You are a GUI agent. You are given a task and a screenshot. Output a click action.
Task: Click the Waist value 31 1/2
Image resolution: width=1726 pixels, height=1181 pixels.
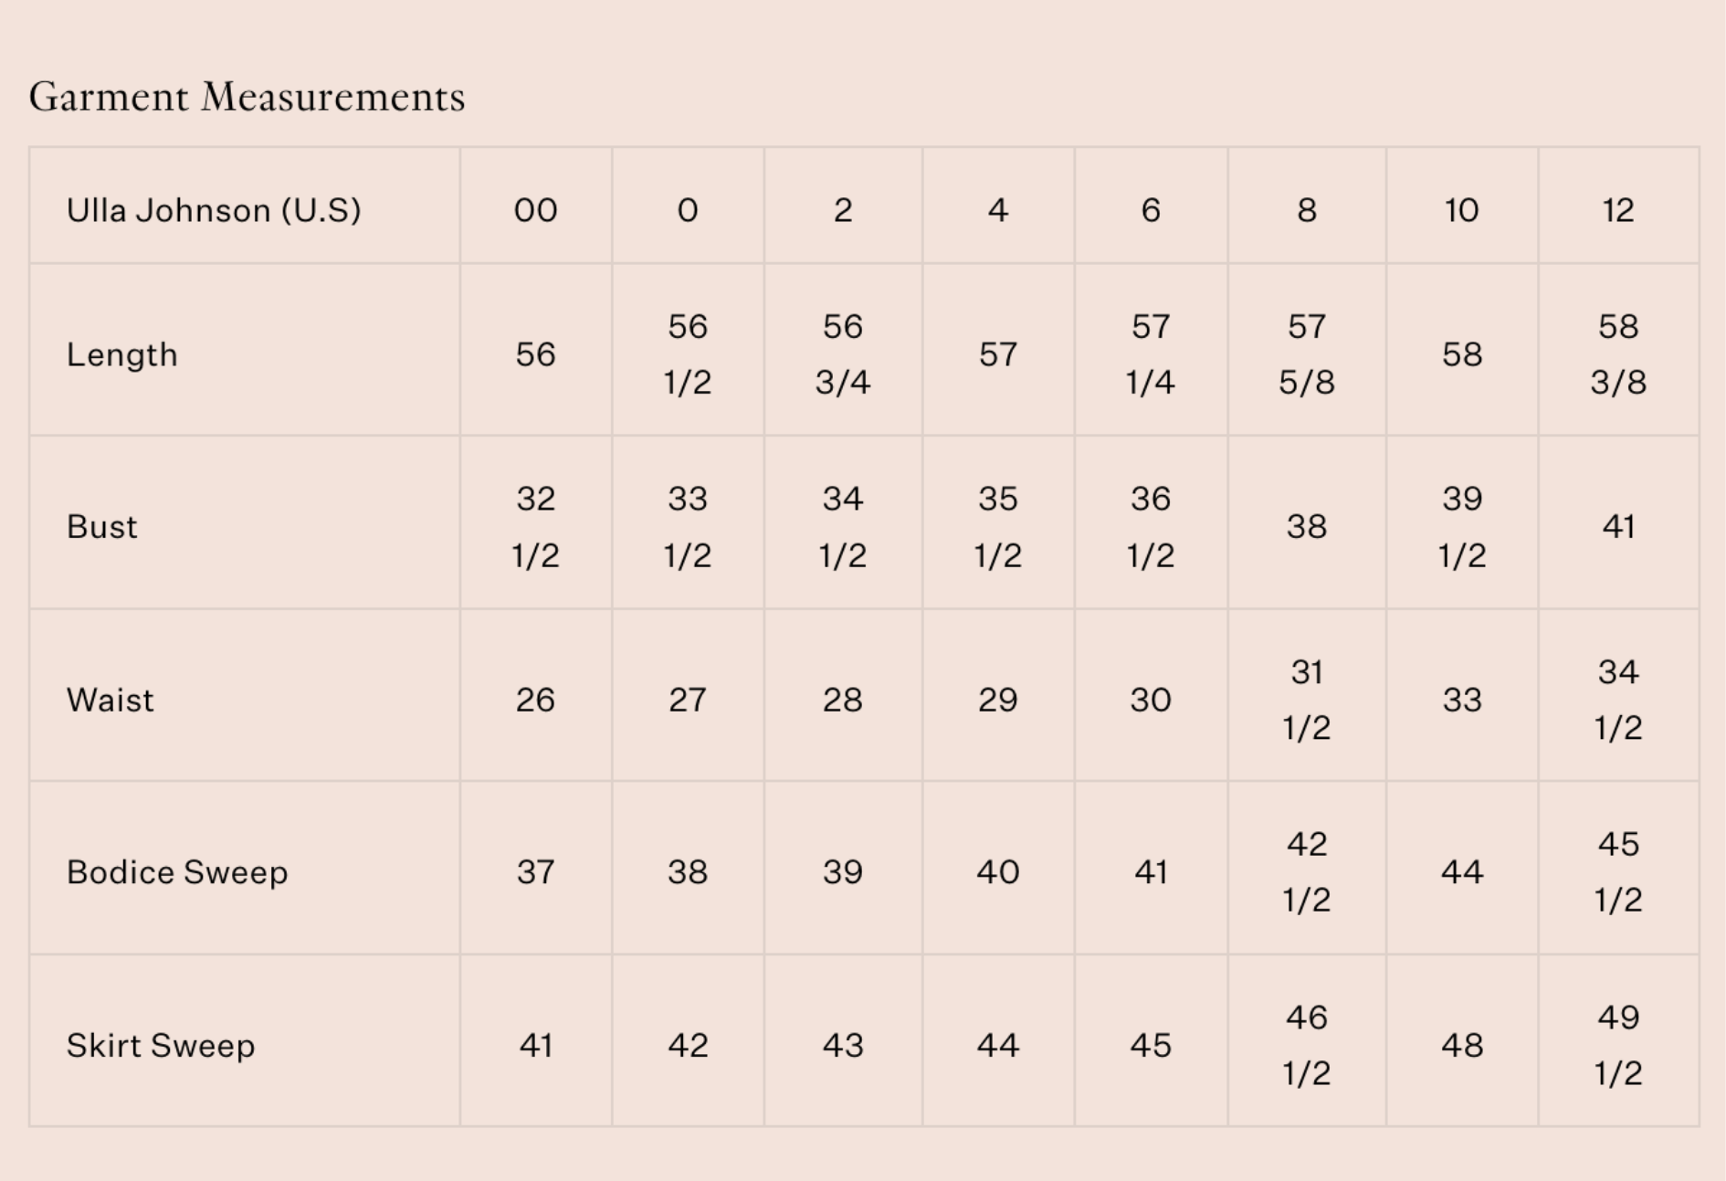pos(1307,700)
